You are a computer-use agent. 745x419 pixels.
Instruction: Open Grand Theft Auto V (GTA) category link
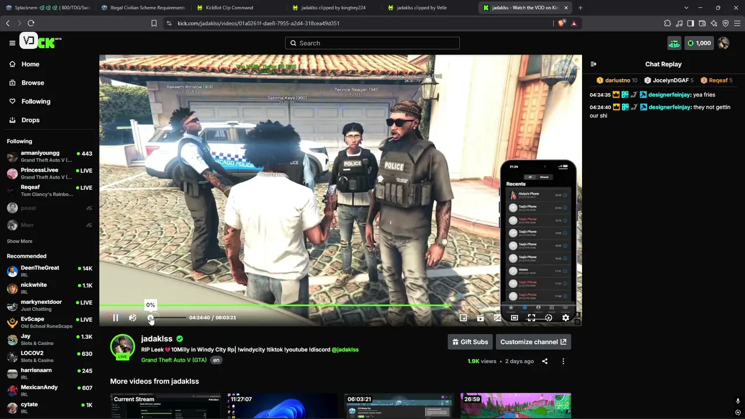pos(174,360)
